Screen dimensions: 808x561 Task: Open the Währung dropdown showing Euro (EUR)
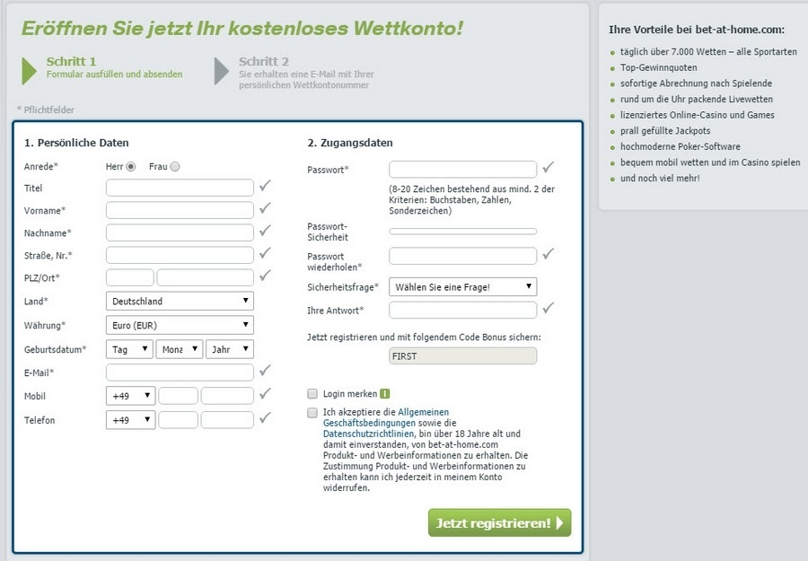[x=180, y=325]
